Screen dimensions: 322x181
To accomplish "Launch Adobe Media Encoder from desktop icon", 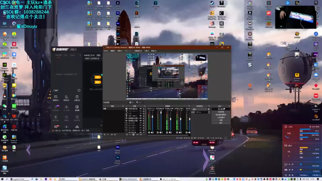I will pos(118,148).
